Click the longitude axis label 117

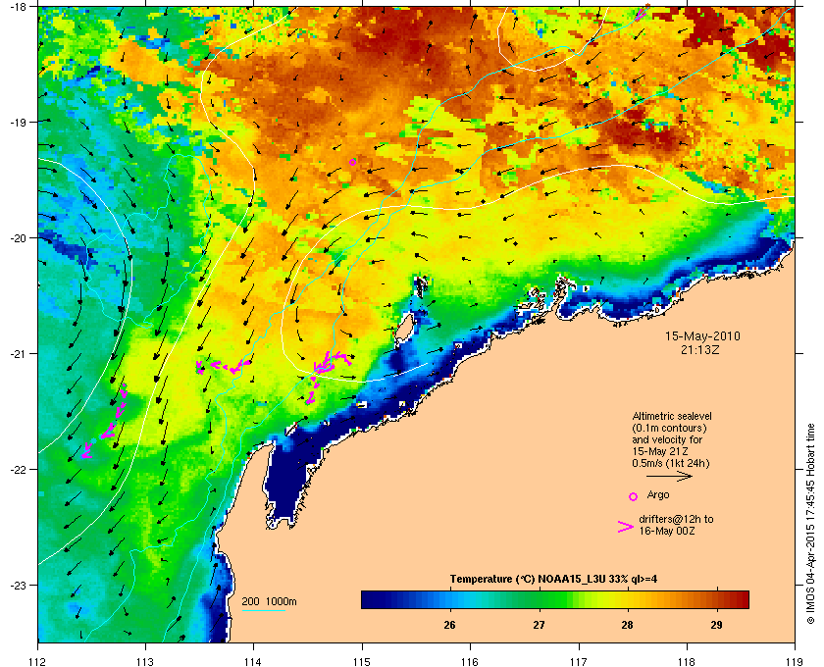578,661
